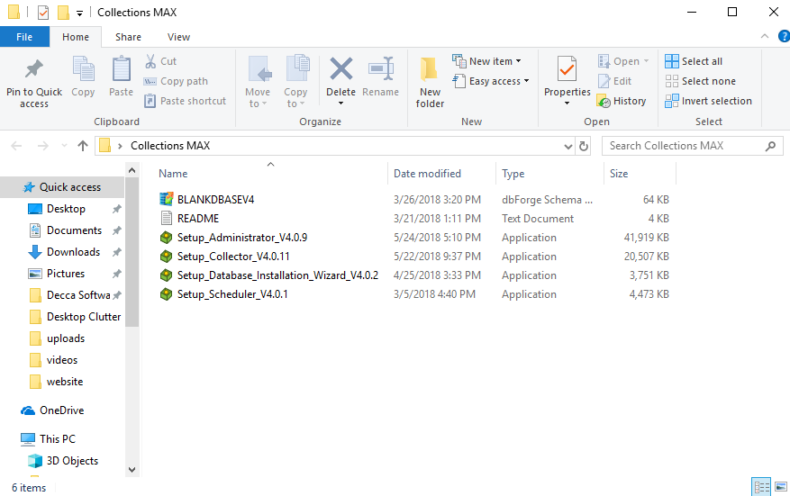Click the Cut scissors icon
This screenshot has height=496, width=790.
pyautogui.click(x=150, y=61)
